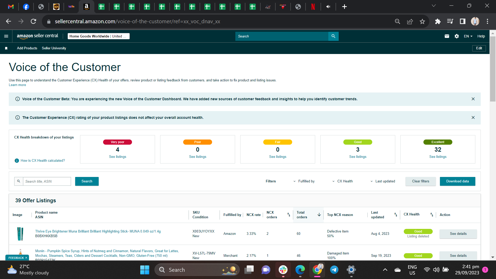This screenshot has height=279, width=496.
Task: Open the UPS browser tab
Action: point(56,7)
